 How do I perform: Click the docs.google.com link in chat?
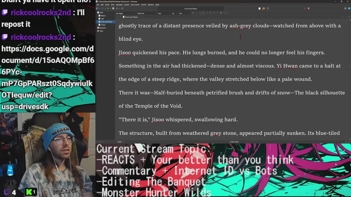tap(47, 77)
